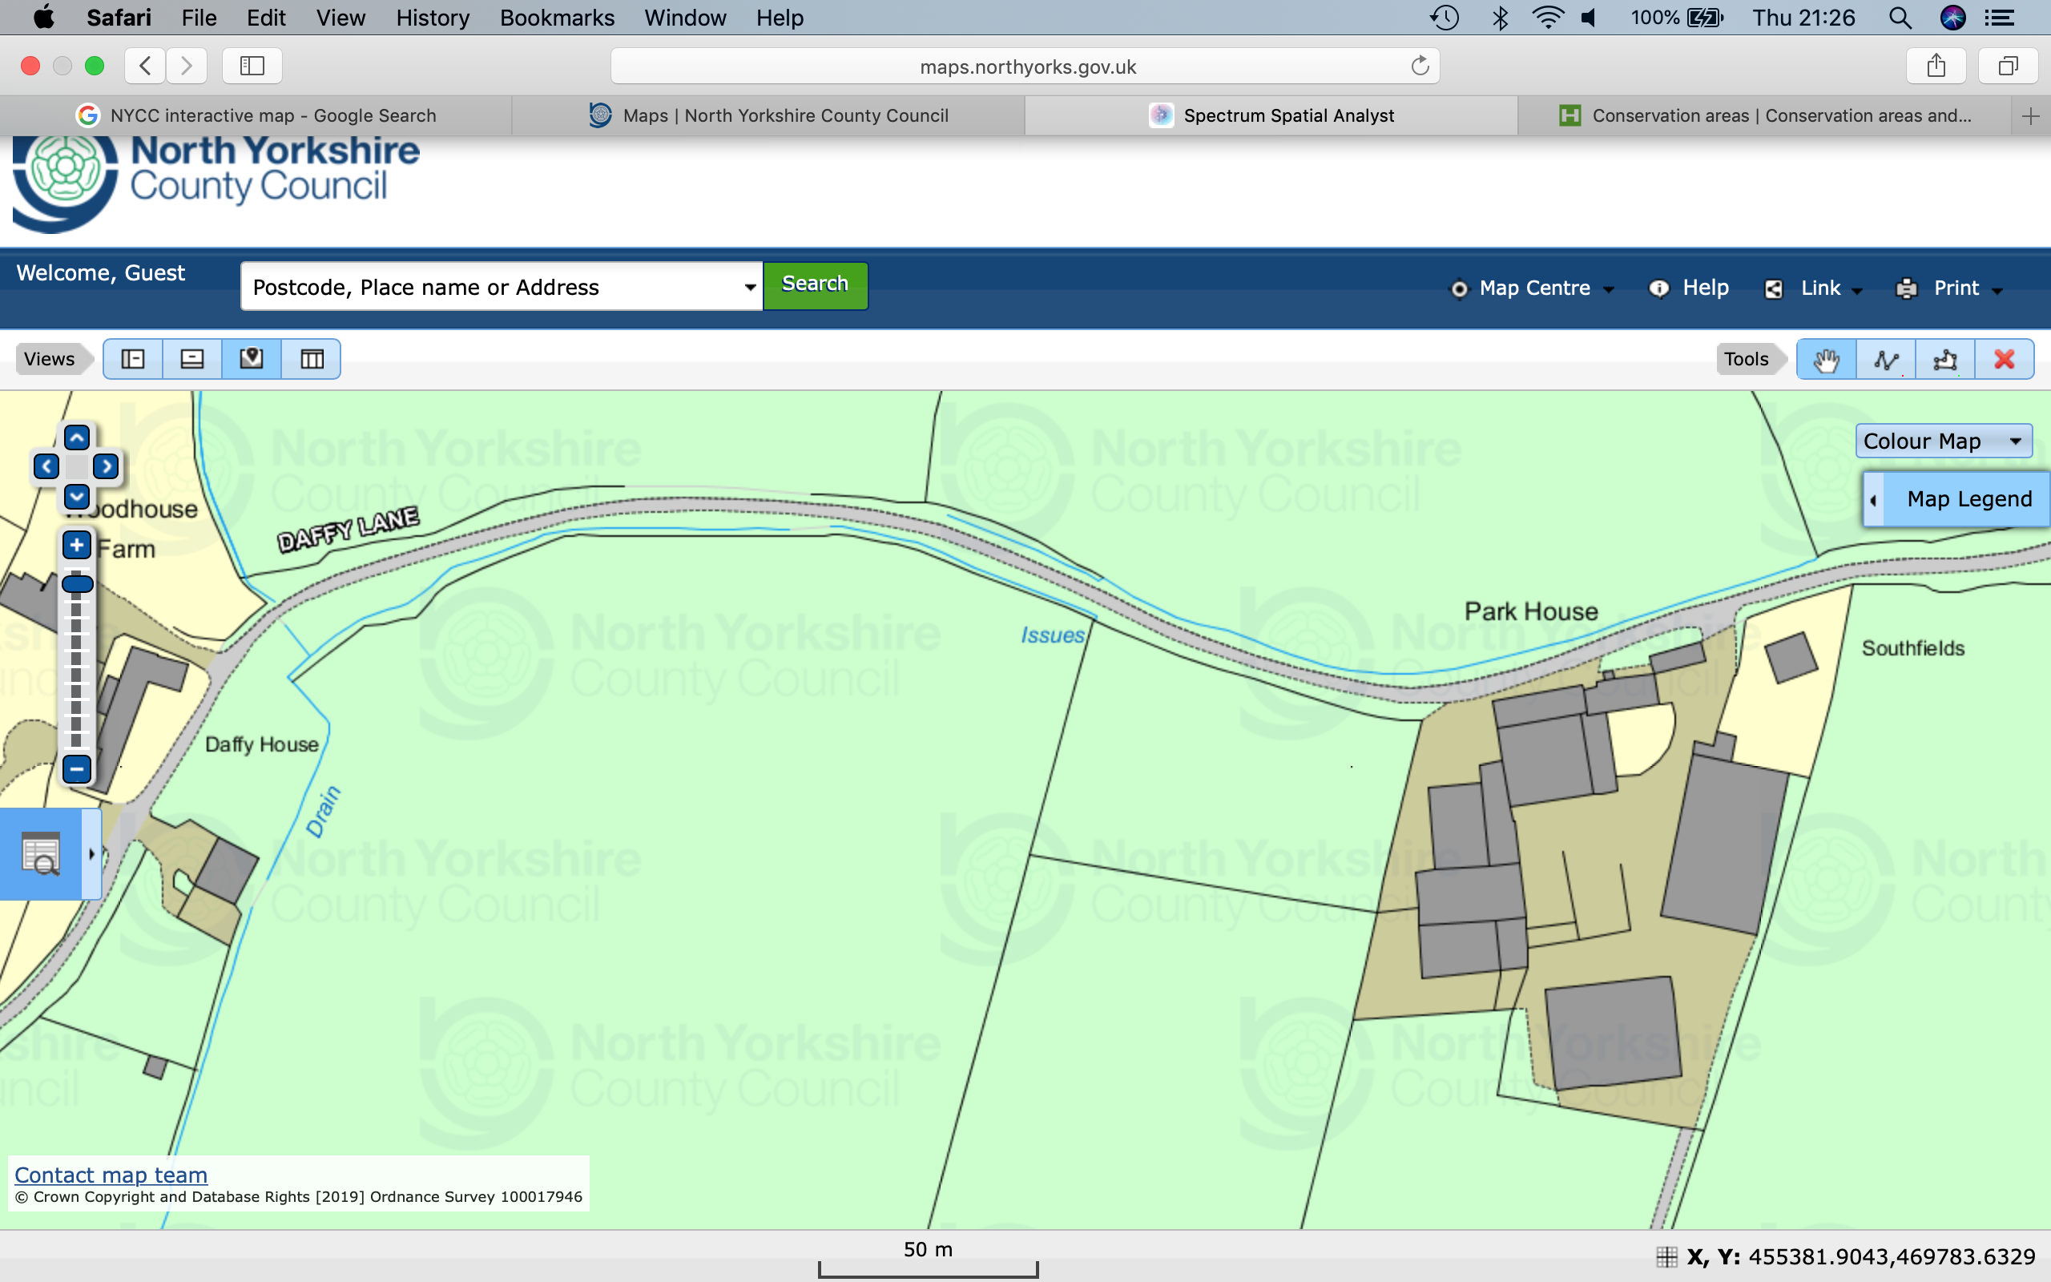Click the zoom level slider handle
The image size is (2051, 1282).
[x=77, y=584]
